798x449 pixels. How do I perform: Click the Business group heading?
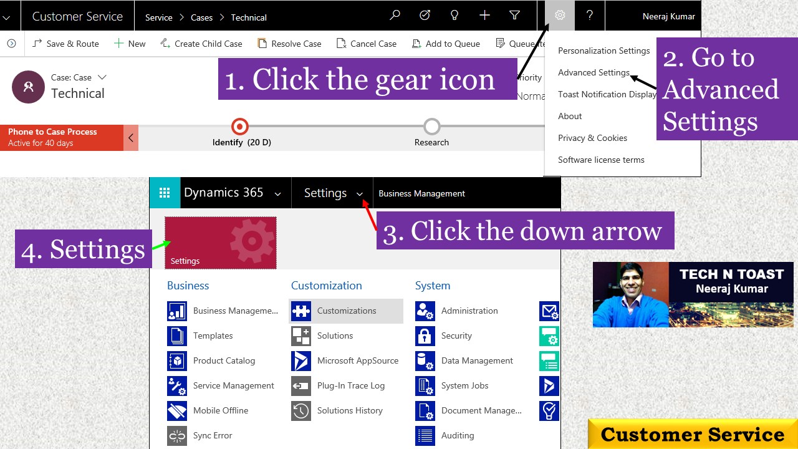pos(188,286)
